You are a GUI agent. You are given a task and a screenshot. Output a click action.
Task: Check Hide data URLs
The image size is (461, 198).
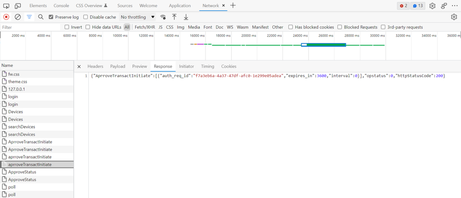(x=88, y=27)
